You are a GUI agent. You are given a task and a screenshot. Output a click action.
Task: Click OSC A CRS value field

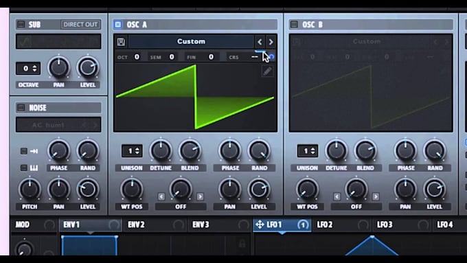(255, 57)
